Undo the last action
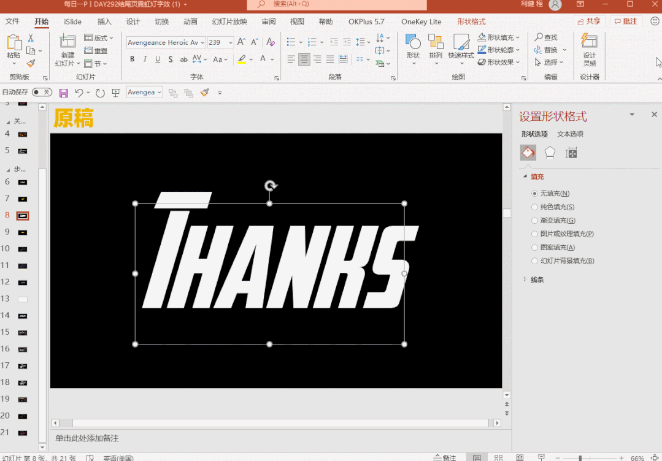Image resolution: width=662 pixels, height=461 pixels. (x=79, y=93)
